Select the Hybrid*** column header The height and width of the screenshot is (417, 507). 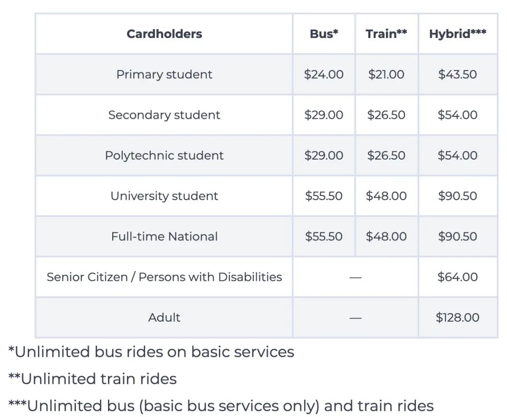pyautogui.click(x=458, y=34)
